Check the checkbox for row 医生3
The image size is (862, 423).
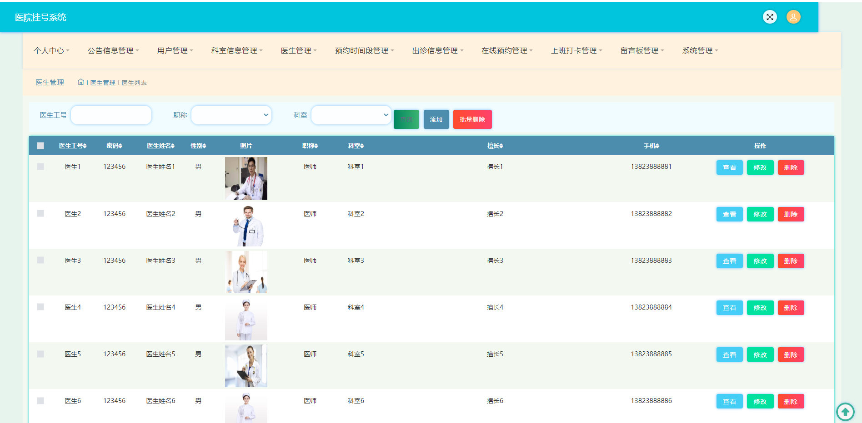pyautogui.click(x=40, y=260)
